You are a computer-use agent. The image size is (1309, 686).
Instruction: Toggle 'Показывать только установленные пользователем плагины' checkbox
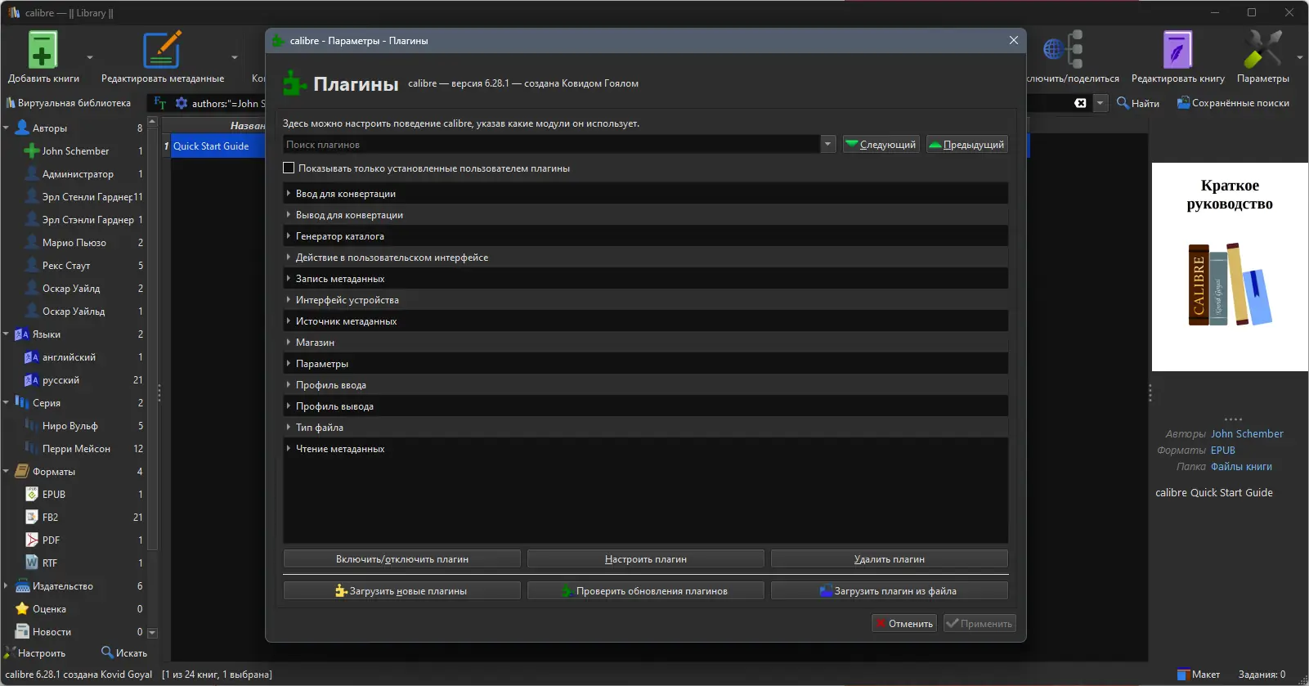(289, 168)
